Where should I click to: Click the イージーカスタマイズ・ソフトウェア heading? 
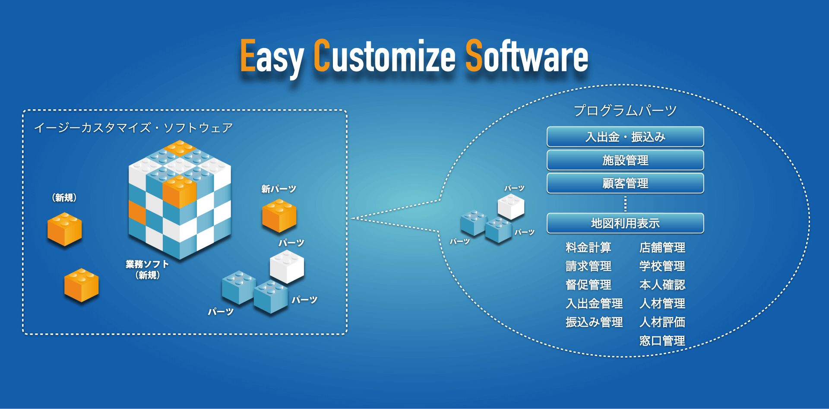[x=133, y=127]
